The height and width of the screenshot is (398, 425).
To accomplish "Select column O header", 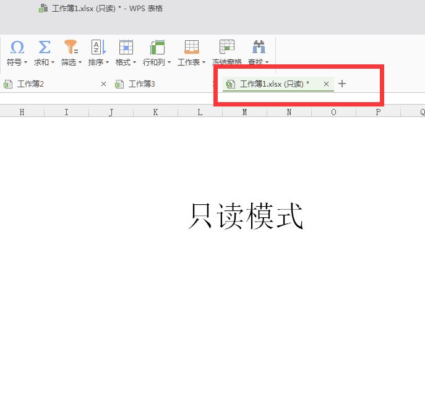I will tap(333, 112).
